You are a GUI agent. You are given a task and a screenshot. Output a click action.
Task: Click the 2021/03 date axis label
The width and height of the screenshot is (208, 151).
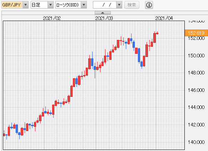[104, 18]
